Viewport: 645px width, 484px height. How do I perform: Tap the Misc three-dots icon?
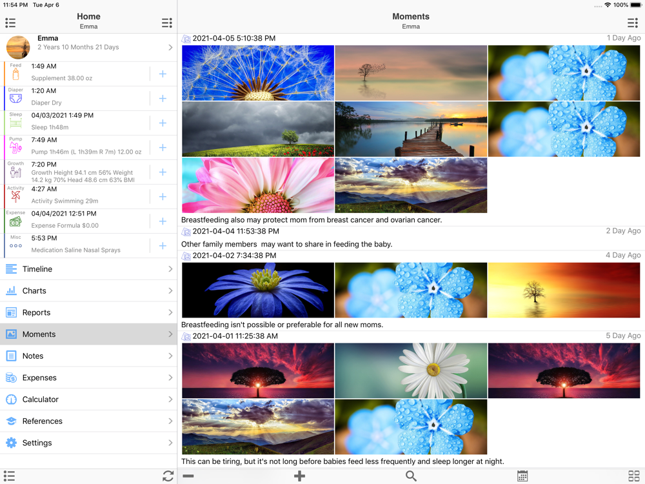click(x=15, y=246)
